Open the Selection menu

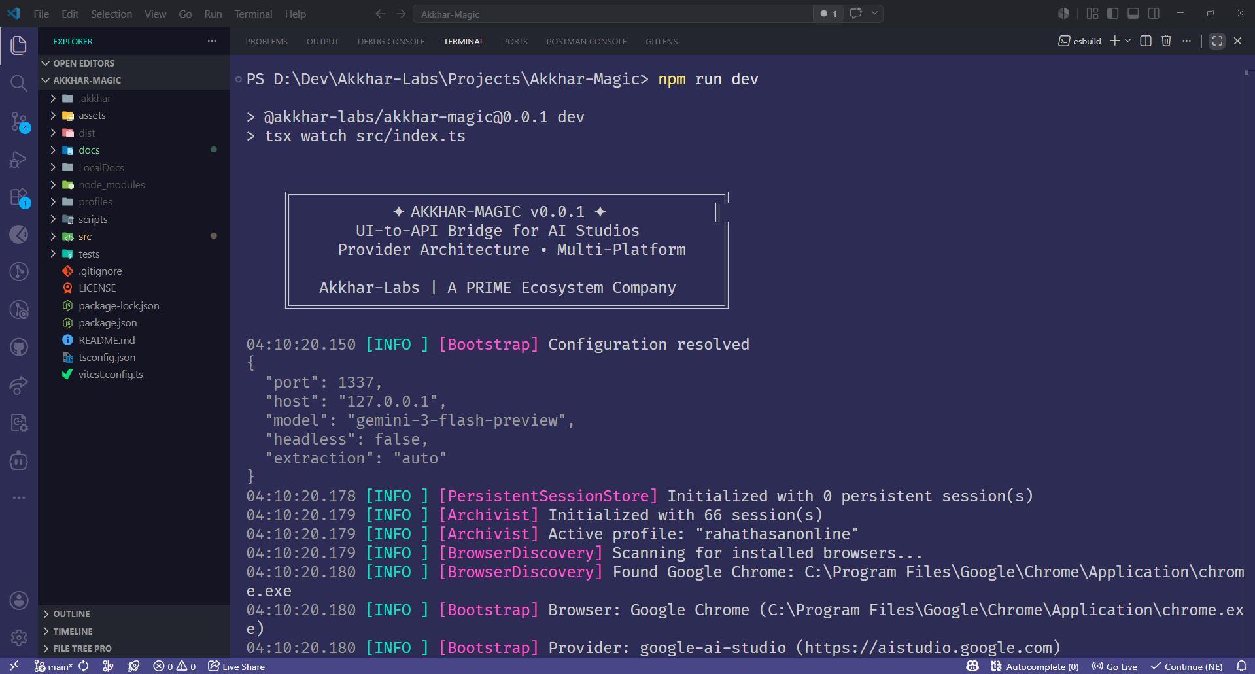tap(111, 14)
